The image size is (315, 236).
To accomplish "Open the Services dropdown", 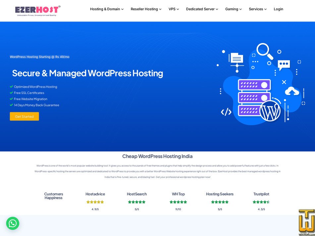I will [x=257, y=9].
